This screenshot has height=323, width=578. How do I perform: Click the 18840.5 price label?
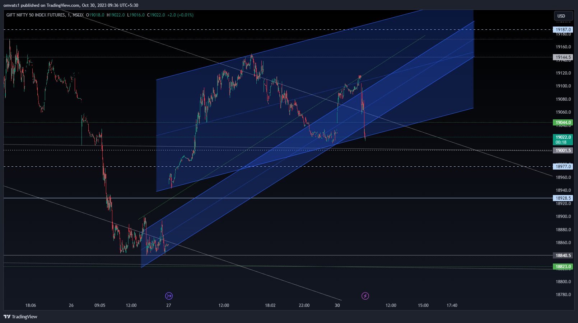pyautogui.click(x=563, y=256)
